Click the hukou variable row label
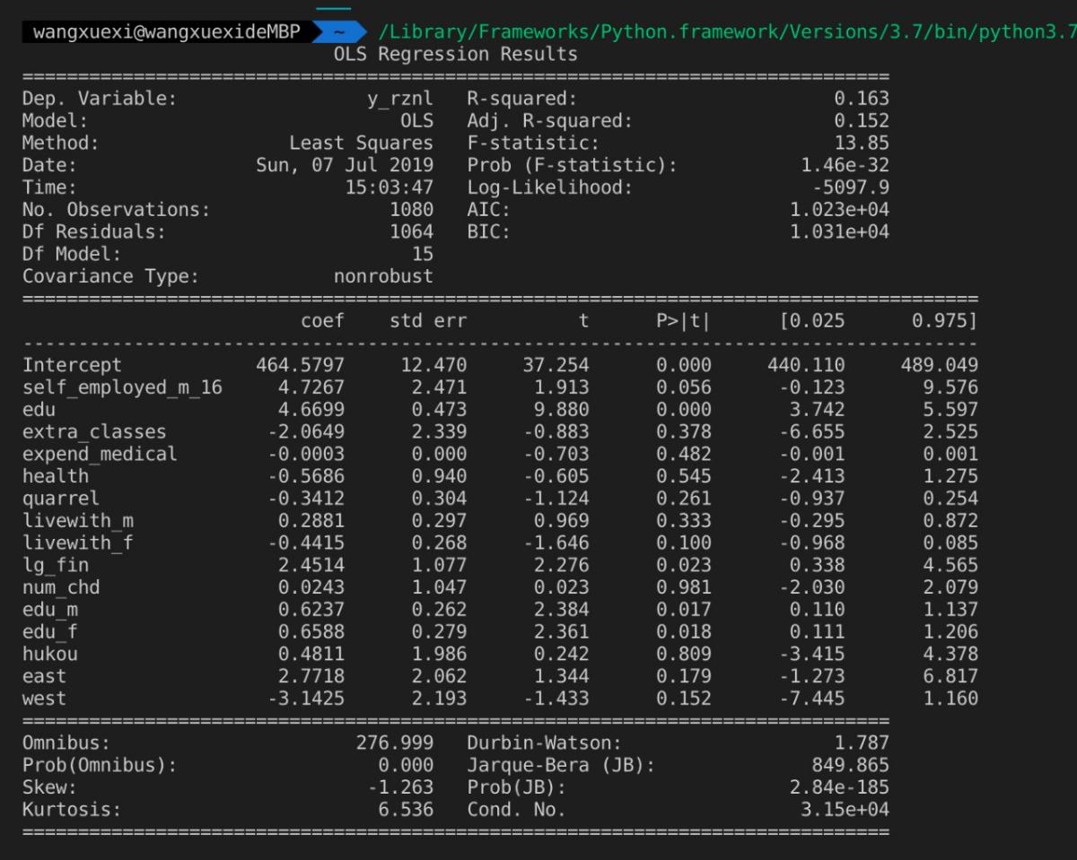Screen dimensions: 1077x860 click(x=49, y=654)
